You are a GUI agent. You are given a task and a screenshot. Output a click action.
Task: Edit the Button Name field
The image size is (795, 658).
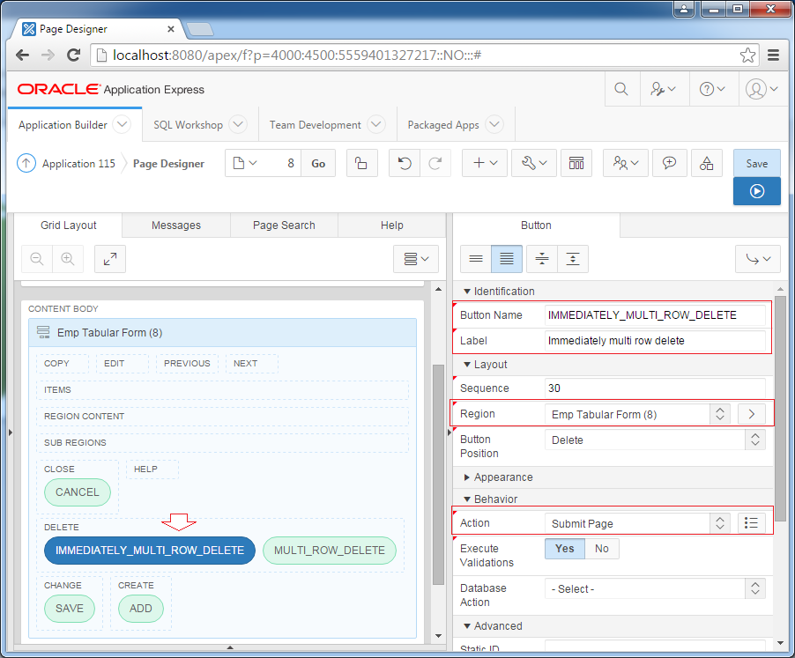(x=655, y=315)
